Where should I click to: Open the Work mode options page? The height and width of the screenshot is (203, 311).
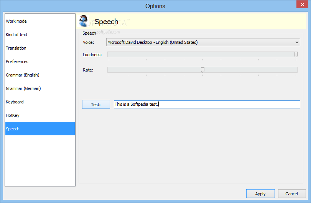pyautogui.click(x=40, y=21)
